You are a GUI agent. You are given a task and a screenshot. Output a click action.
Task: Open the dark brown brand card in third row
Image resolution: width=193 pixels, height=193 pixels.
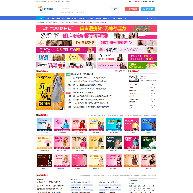(x=44, y=160)
